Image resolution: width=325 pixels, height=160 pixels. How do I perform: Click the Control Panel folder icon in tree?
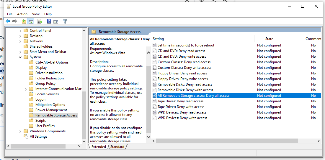coord(26,31)
